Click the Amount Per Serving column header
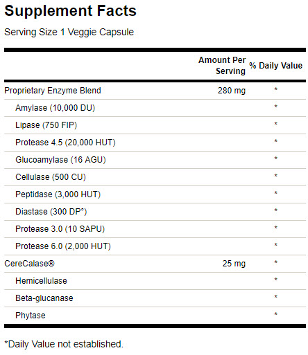 click(x=222, y=66)
